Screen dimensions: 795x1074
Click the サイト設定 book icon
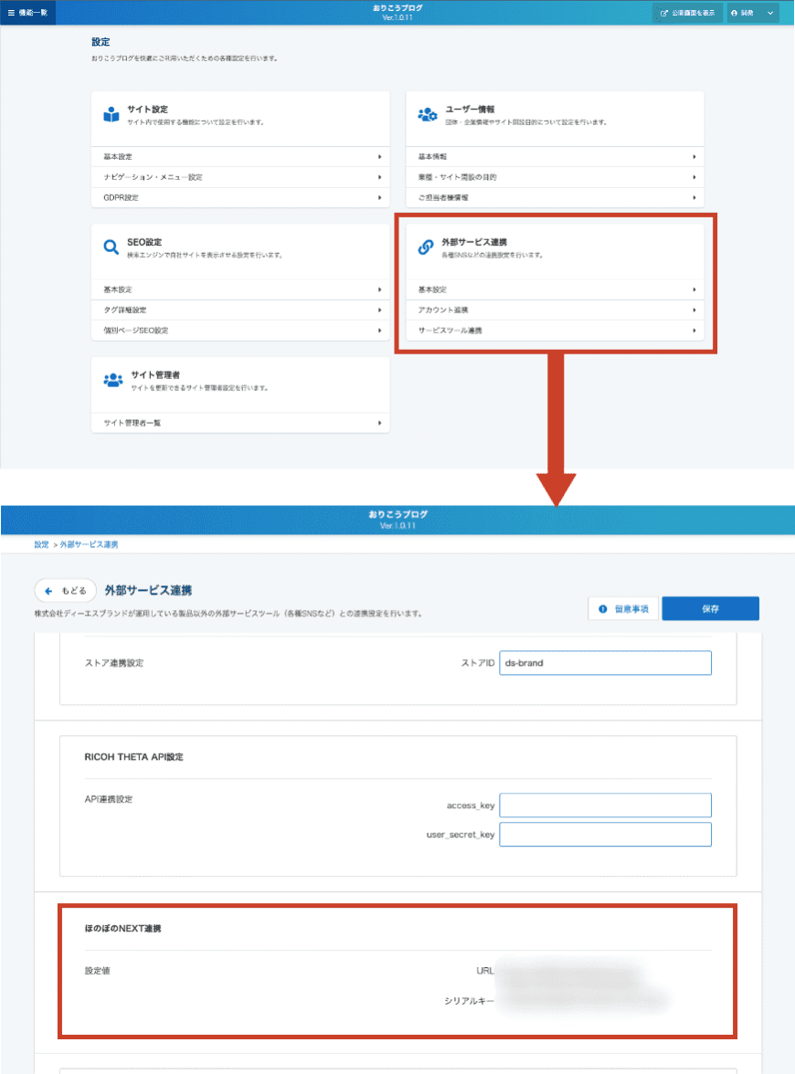[x=111, y=115]
